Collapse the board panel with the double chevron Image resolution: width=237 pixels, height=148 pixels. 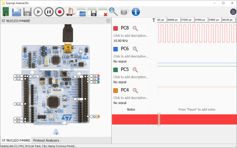(x=108, y=21)
